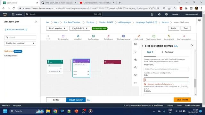This screenshot has width=205, height=115.
Task: Click Add card tab
Action: pos(167,52)
